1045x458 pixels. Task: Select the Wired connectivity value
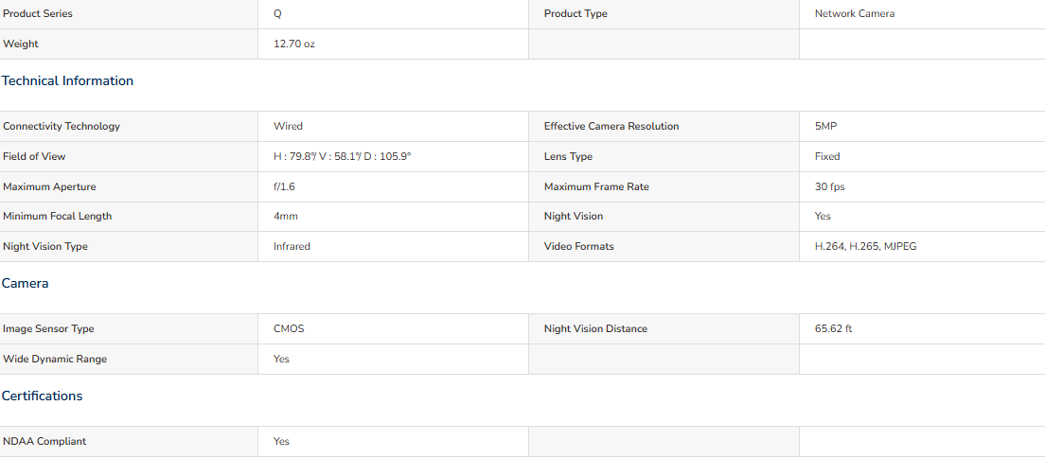(x=288, y=127)
